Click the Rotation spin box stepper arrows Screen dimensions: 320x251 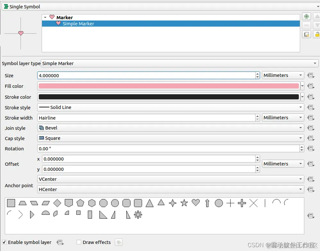click(302, 148)
